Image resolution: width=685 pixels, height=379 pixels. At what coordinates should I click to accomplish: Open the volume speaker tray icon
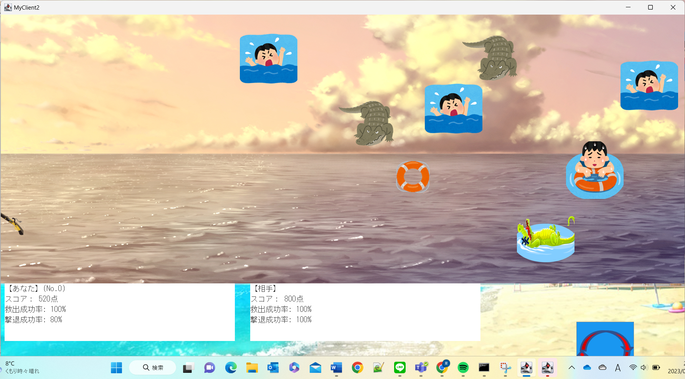(644, 367)
